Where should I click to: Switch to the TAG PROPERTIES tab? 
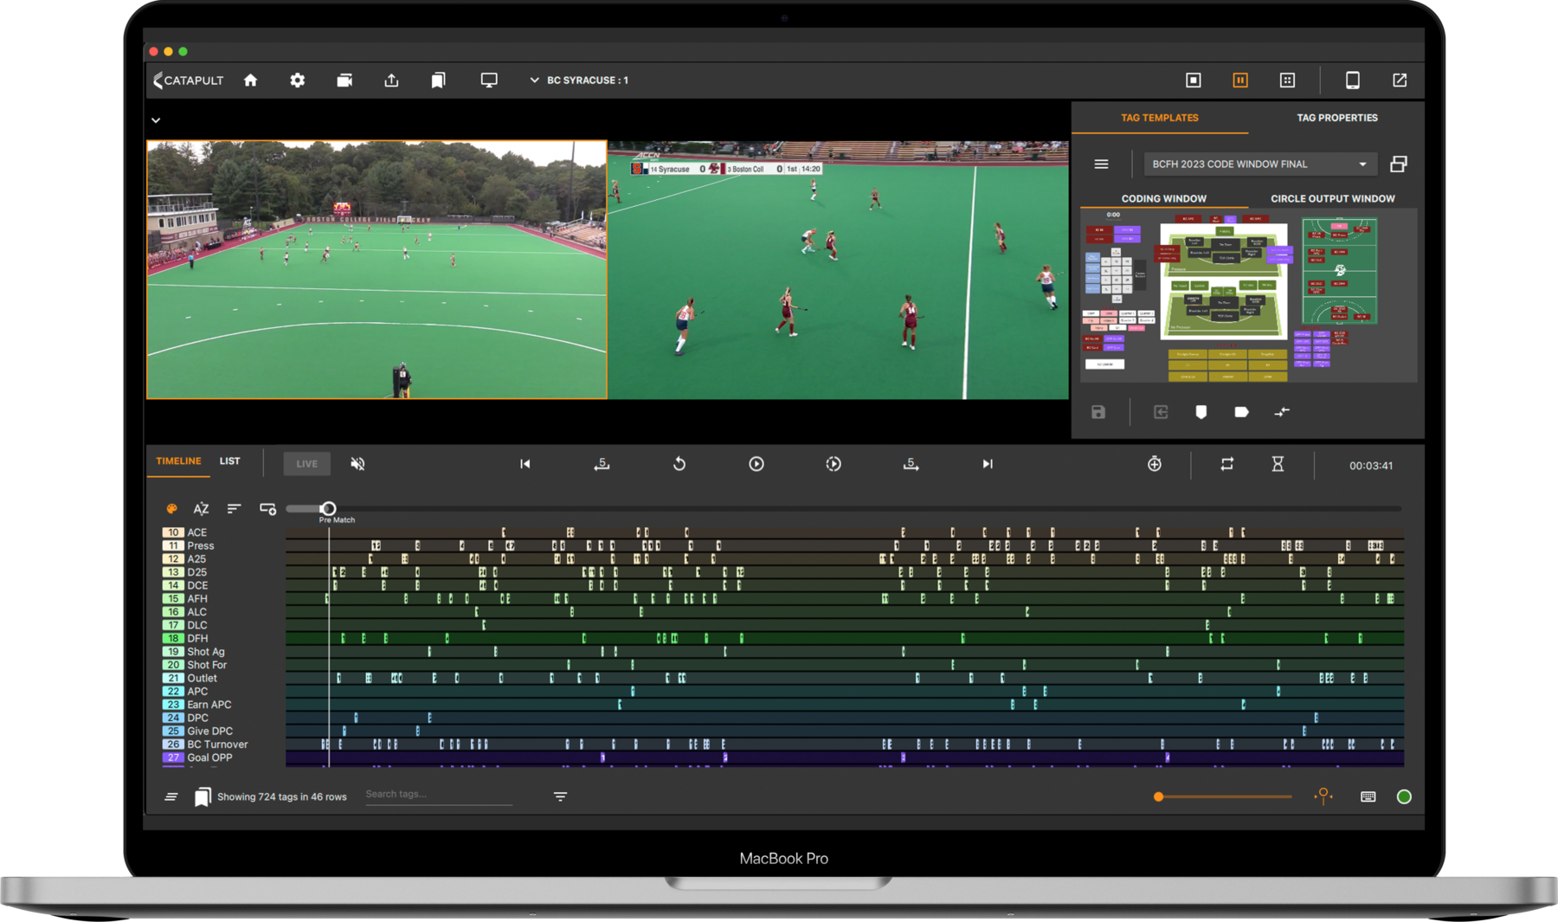(x=1338, y=117)
